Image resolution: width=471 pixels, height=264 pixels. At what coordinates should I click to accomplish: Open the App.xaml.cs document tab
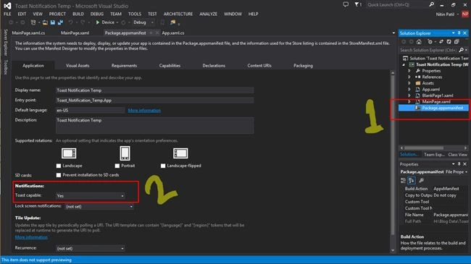[x=173, y=33]
